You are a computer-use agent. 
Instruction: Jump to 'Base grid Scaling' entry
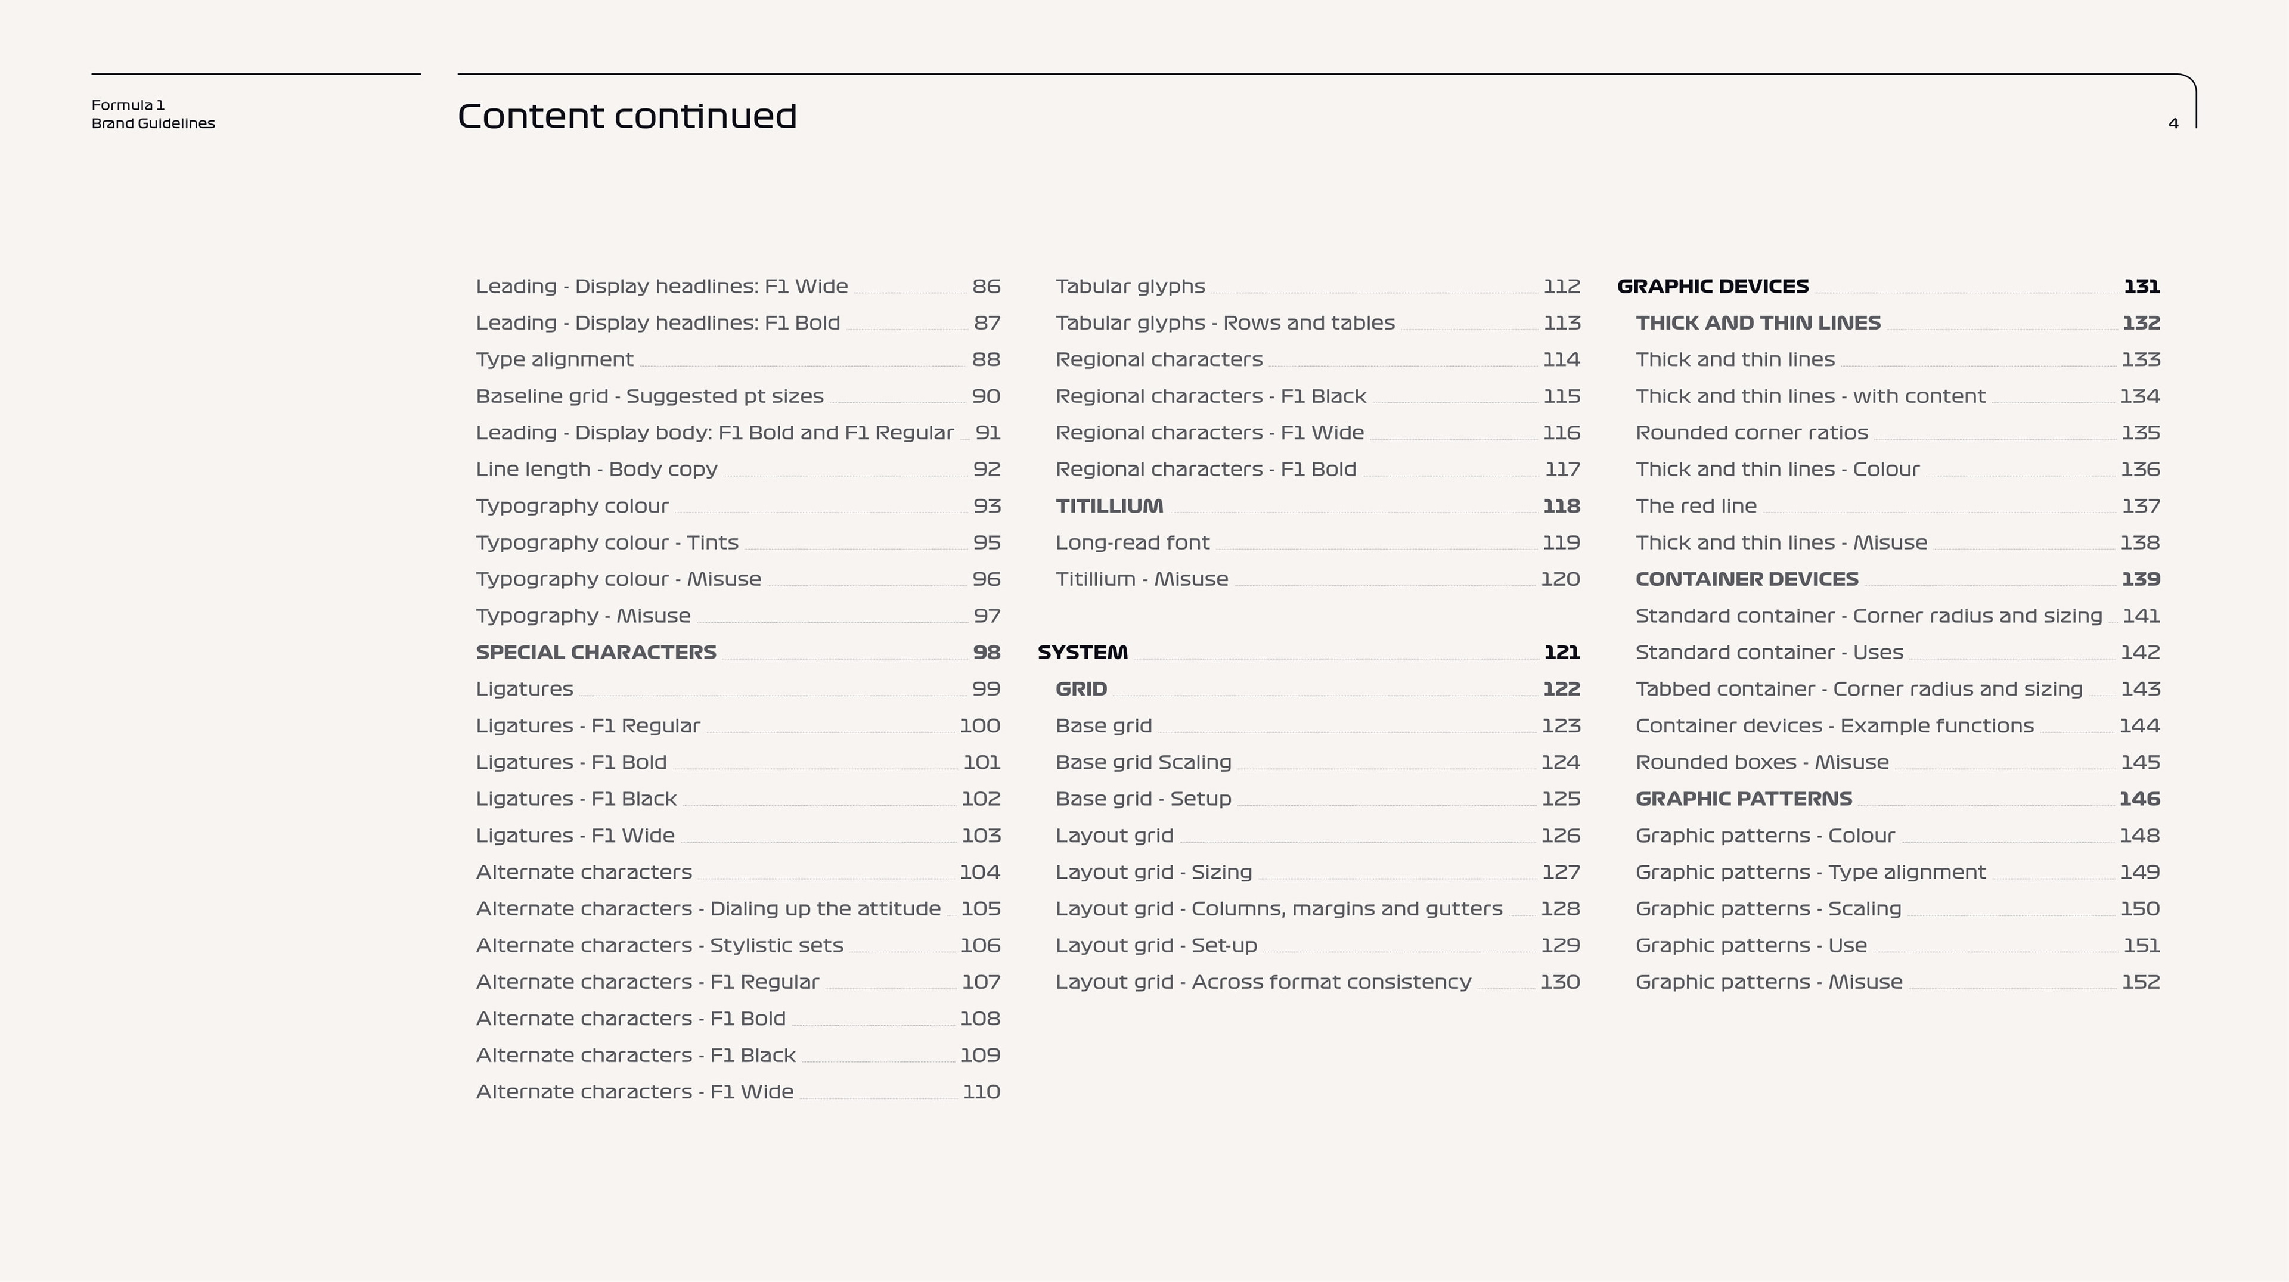[x=1143, y=763]
